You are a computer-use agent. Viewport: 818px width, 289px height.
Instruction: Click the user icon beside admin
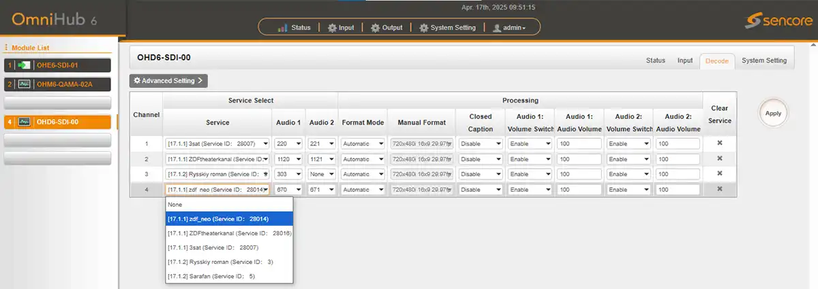point(497,28)
